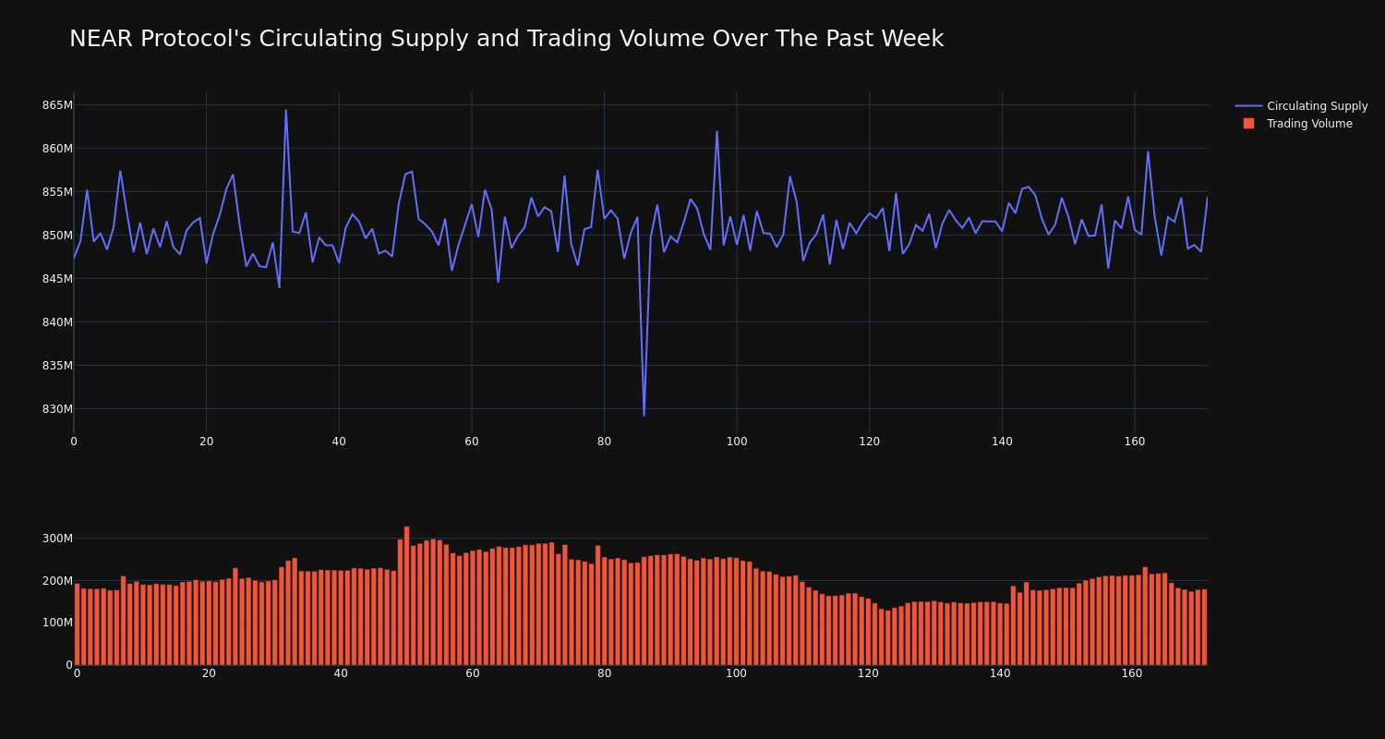The height and width of the screenshot is (739, 1385).
Task: Click the 60 tick on volume x-axis
Action: click(473, 674)
